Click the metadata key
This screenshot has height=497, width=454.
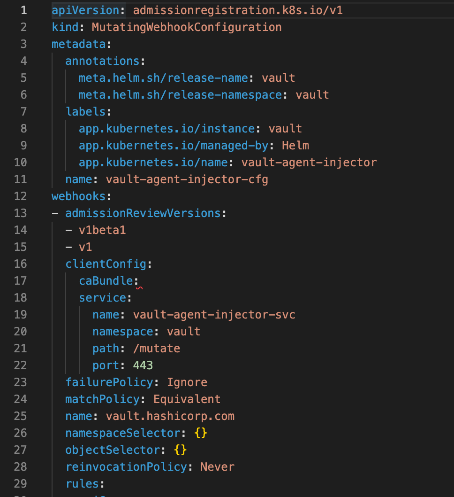tap(79, 44)
